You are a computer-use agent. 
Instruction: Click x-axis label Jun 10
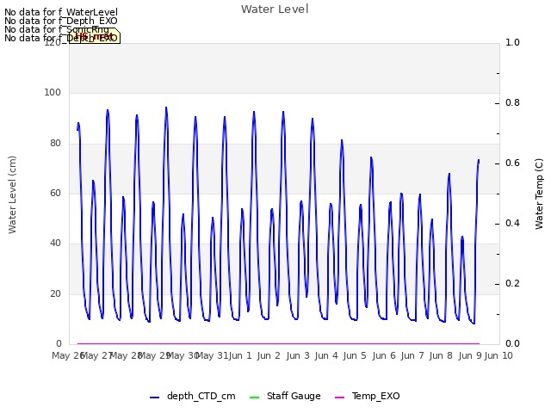(498, 355)
